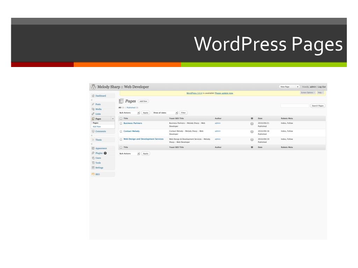
Task: Select the Pages submenu item
Action: click(96, 123)
